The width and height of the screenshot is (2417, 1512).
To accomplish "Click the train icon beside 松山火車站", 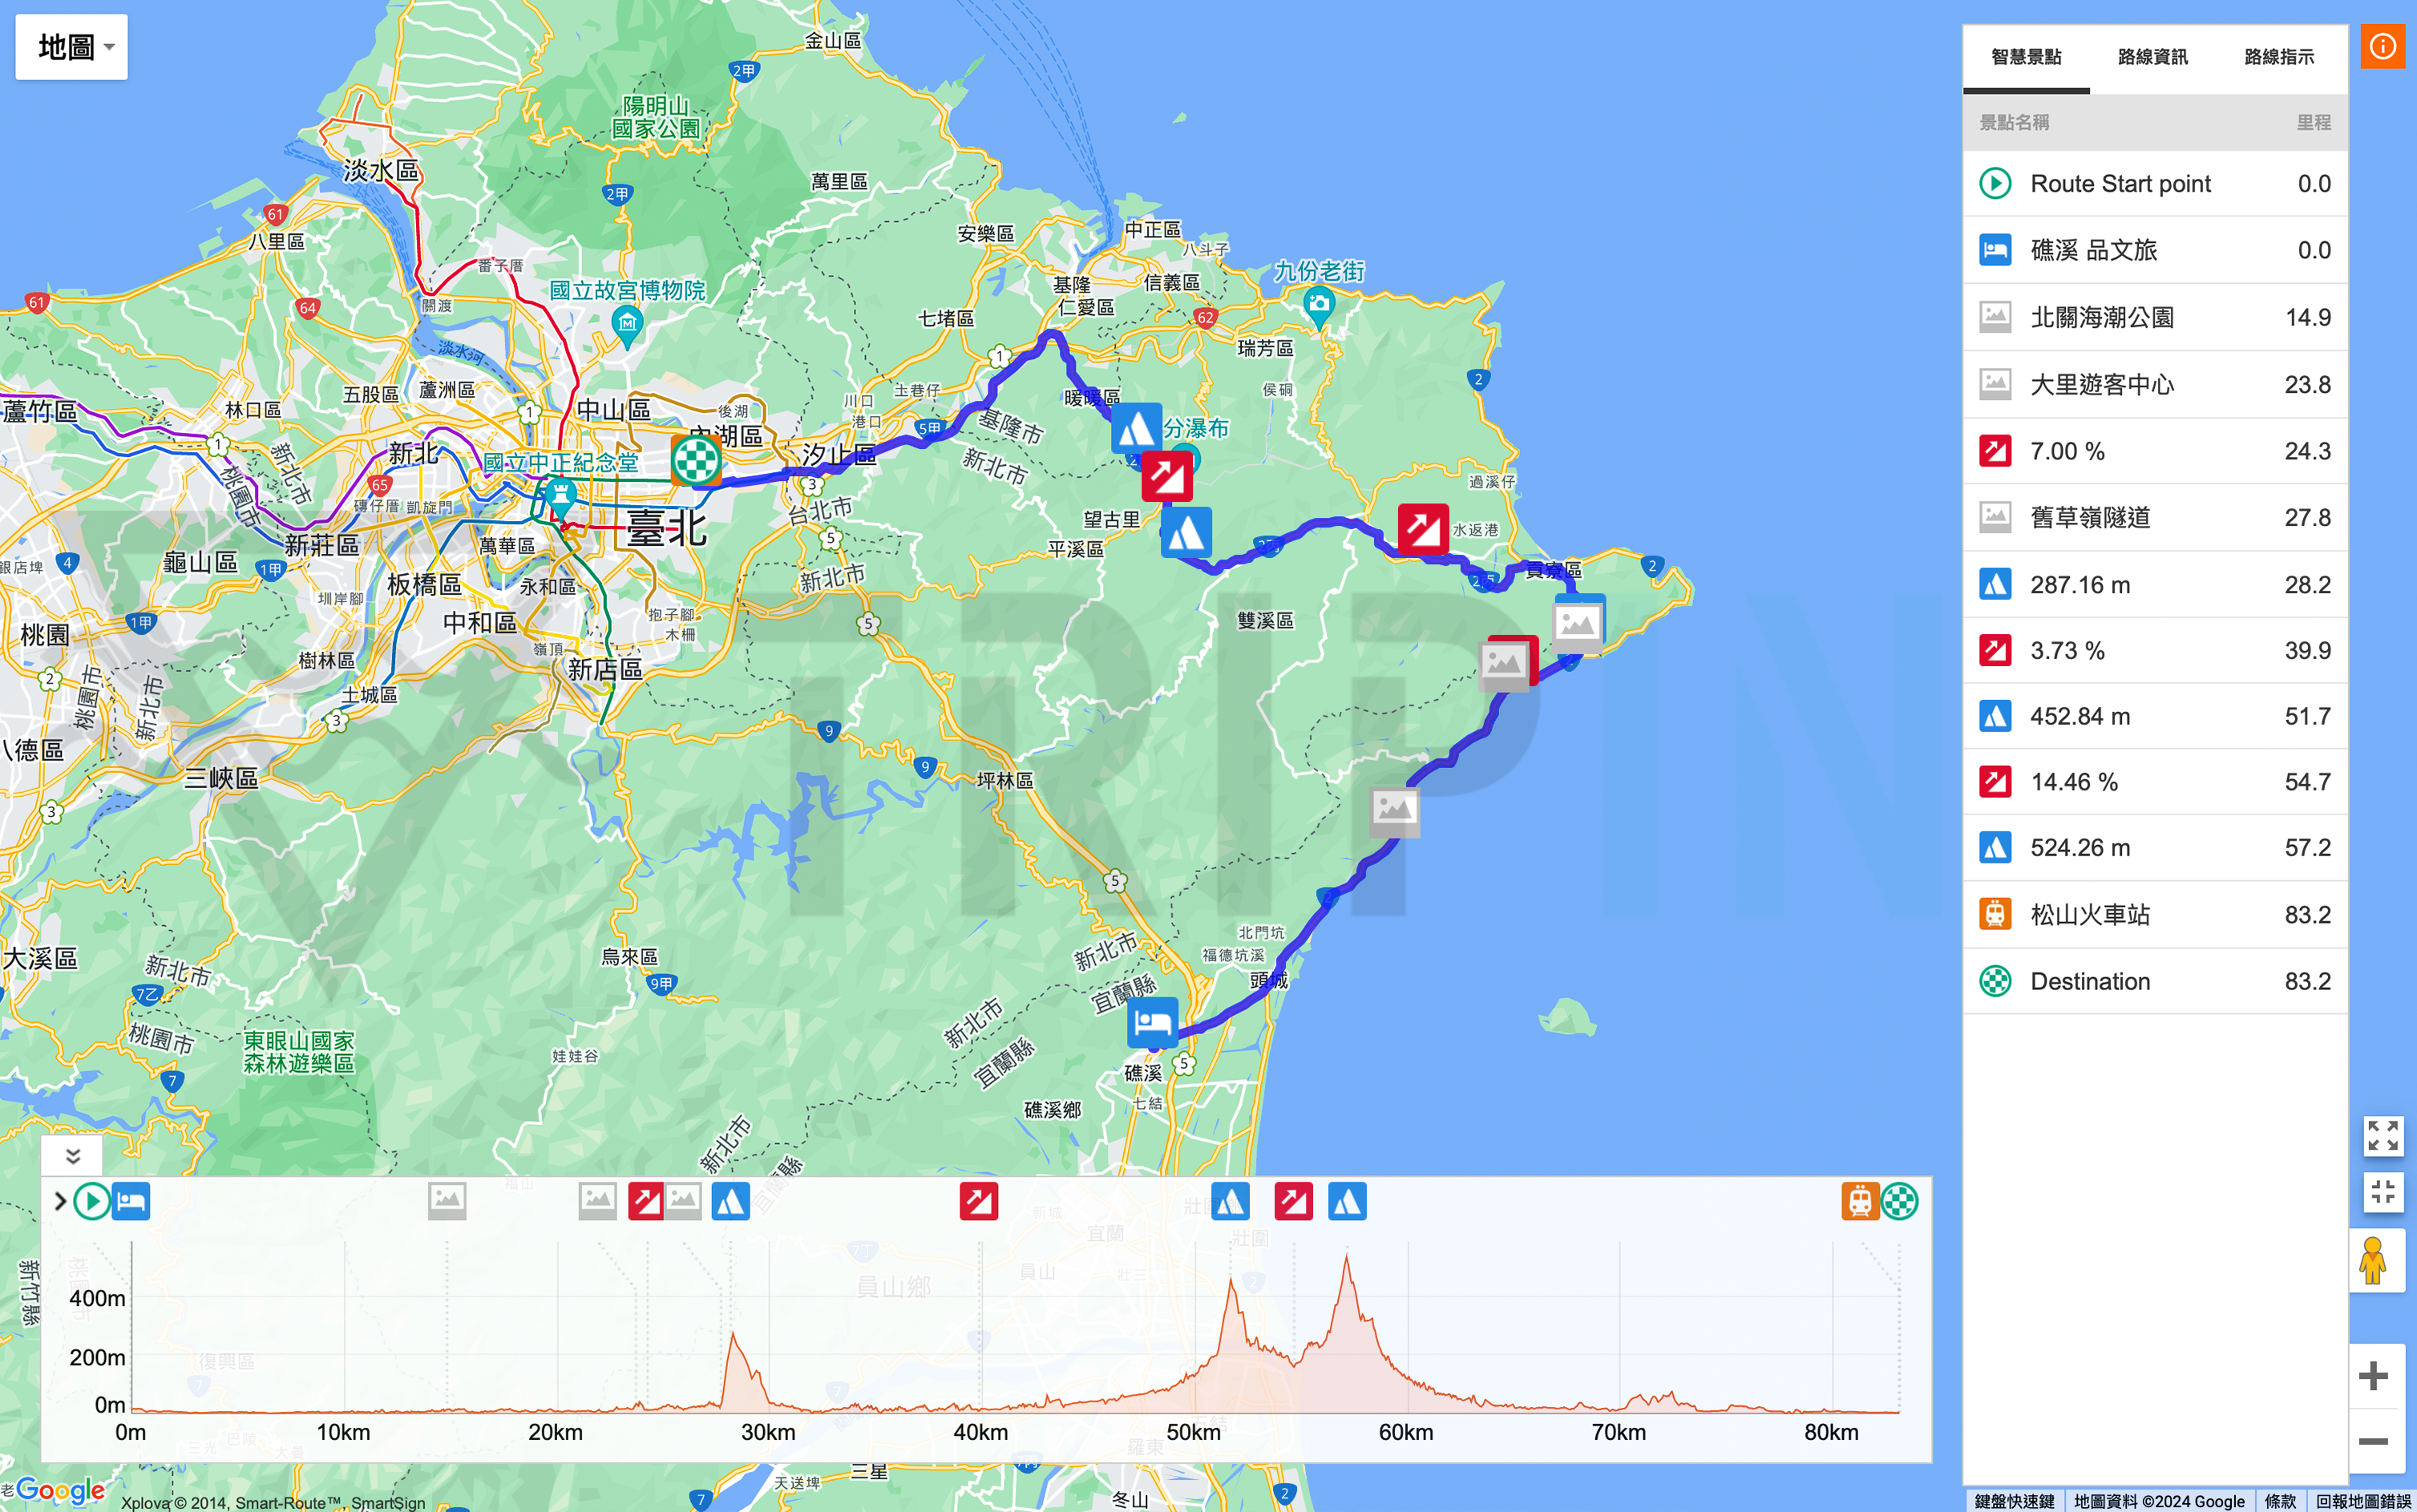I will 1995,915.
